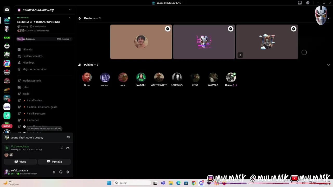The height and width of the screenshot is (187, 333).
Task: Click Voz conectada status text
Action: click(20, 146)
